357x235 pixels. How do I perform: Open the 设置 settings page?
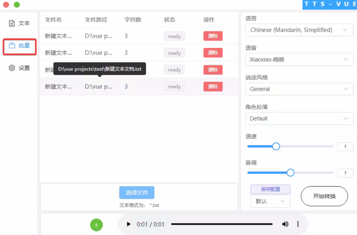(19, 68)
